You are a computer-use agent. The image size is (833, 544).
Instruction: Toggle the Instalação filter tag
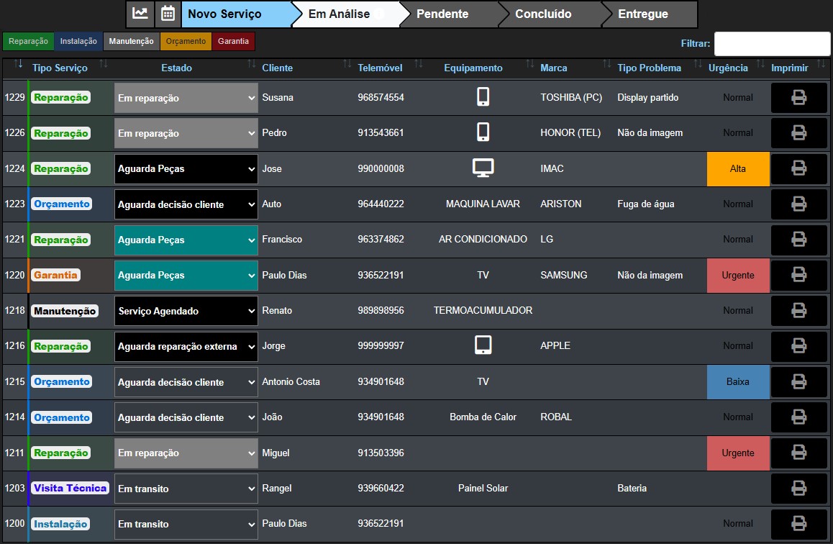78,42
